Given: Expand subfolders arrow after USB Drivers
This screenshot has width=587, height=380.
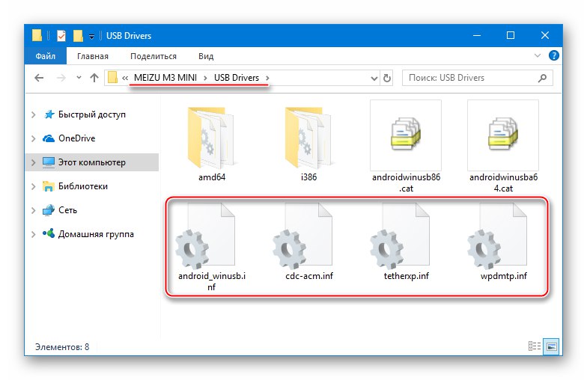Looking at the screenshot, I should 267,78.
